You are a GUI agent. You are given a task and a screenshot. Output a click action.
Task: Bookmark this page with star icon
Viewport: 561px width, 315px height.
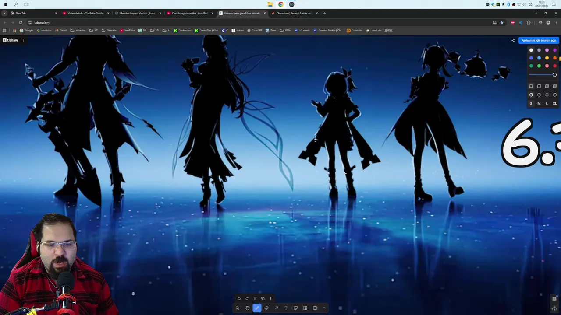click(502, 22)
